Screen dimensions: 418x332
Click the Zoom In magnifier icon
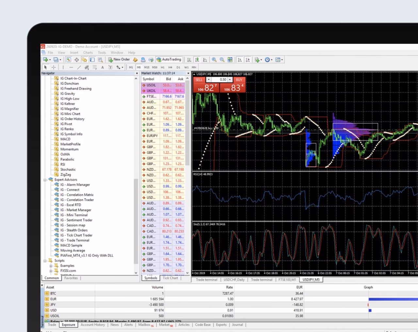click(214, 59)
